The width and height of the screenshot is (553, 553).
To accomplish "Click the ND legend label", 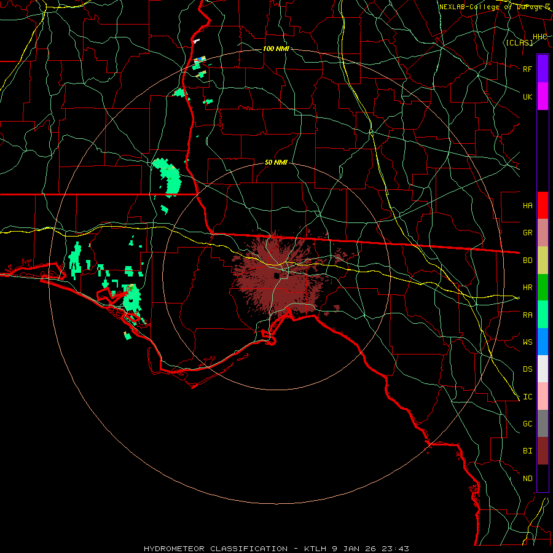I will 528,479.
